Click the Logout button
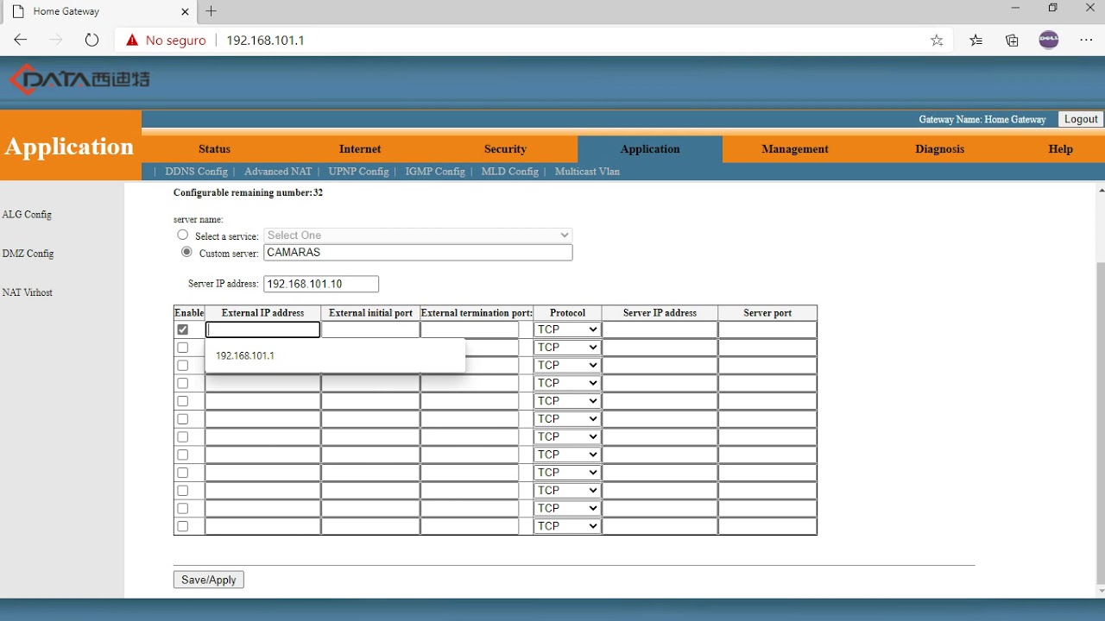This screenshot has height=621, width=1105. (x=1081, y=119)
